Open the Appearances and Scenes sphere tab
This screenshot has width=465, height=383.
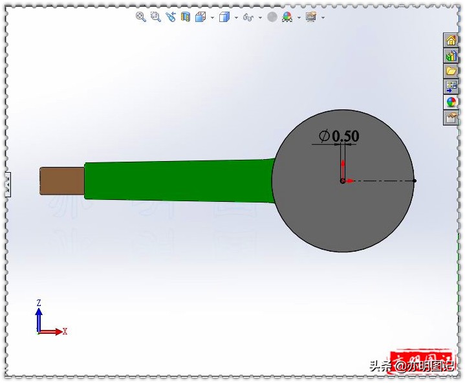click(451, 102)
